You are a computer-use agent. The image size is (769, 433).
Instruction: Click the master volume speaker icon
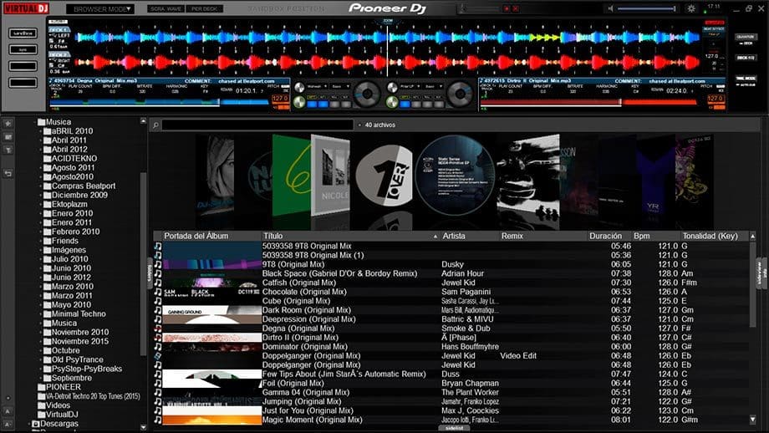coord(610,8)
